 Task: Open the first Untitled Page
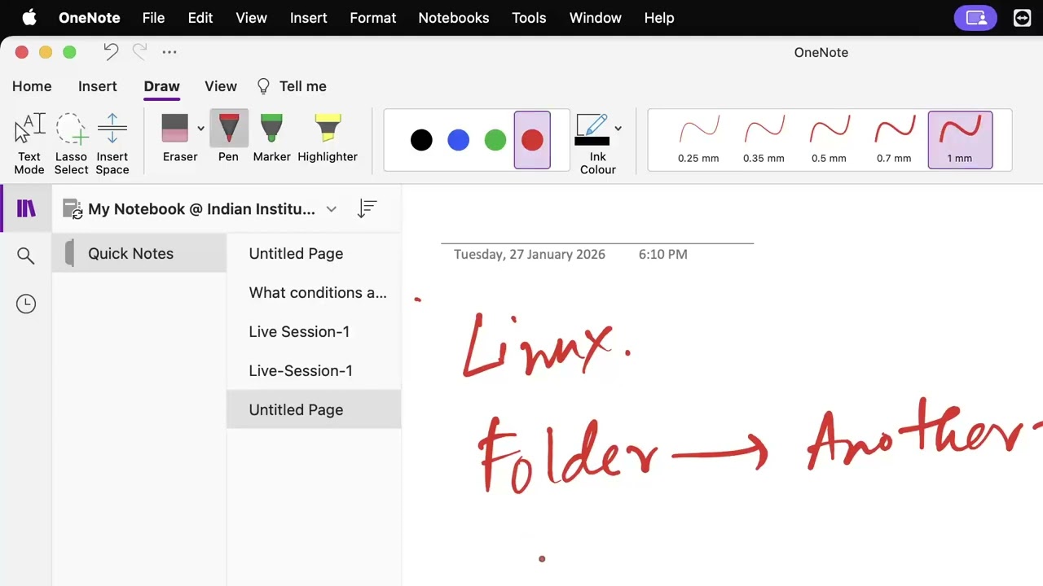314,253
